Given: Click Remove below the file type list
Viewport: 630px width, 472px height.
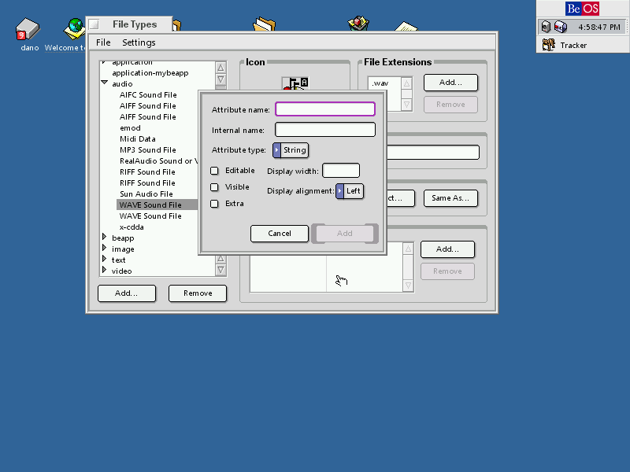Looking at the screenshot, I should [198, 293].
